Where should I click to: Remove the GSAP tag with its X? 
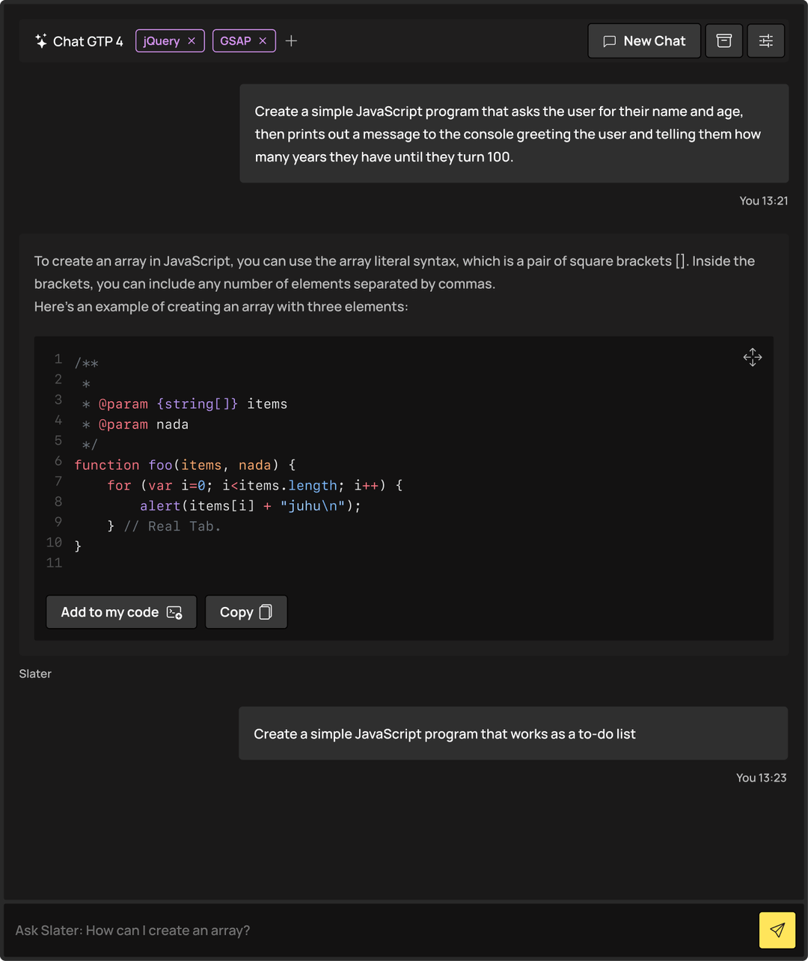[x=263, y=40]
